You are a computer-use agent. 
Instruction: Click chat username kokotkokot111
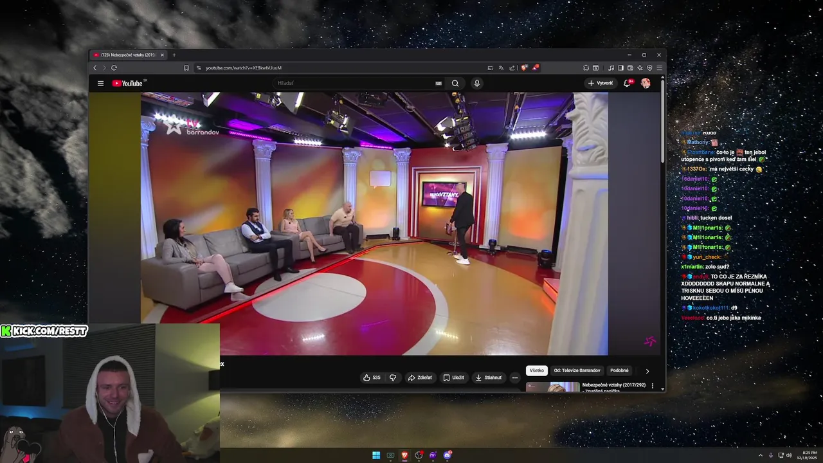pos(710,308)
